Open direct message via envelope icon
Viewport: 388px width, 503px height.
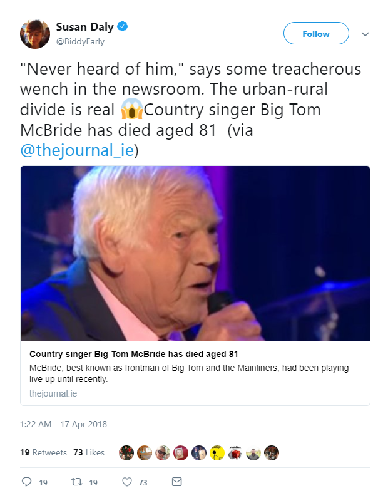pyautogui.click(x=176, y=482)
